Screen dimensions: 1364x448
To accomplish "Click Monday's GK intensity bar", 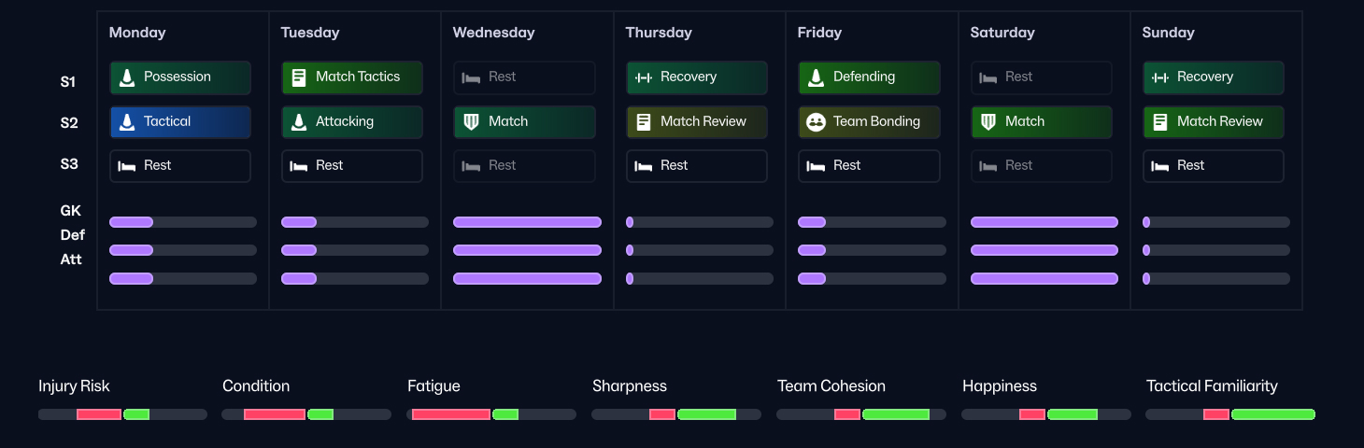I will point(183,222).
